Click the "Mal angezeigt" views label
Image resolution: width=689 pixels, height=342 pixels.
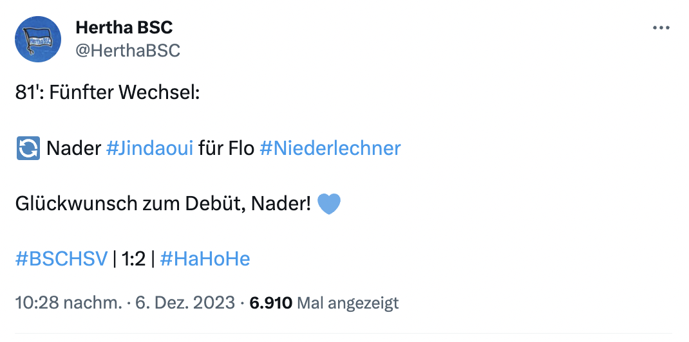[x=350, y=302]
